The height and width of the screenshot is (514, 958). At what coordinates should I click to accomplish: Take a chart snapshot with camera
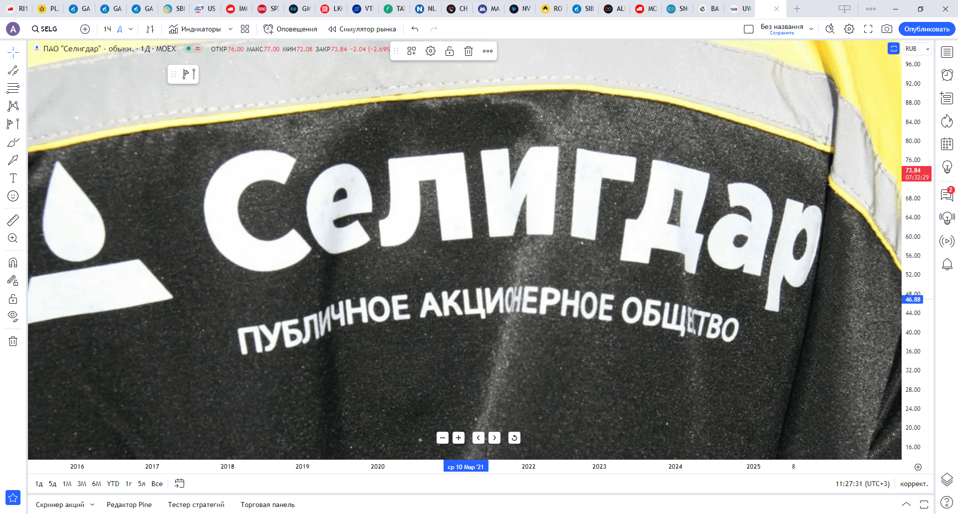click(887, 29)
